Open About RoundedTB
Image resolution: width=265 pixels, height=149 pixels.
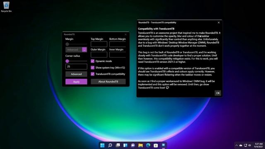point(108,82)
